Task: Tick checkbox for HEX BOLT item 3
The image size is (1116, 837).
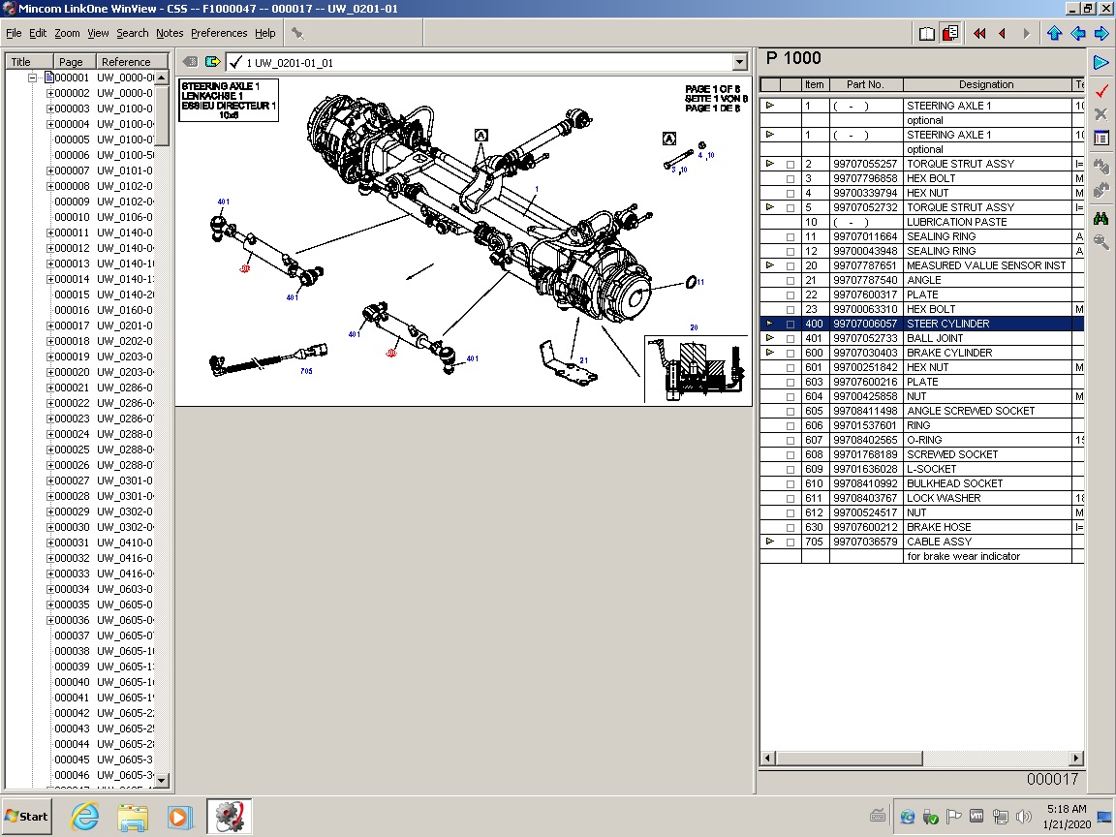Action: click(790, 178)
